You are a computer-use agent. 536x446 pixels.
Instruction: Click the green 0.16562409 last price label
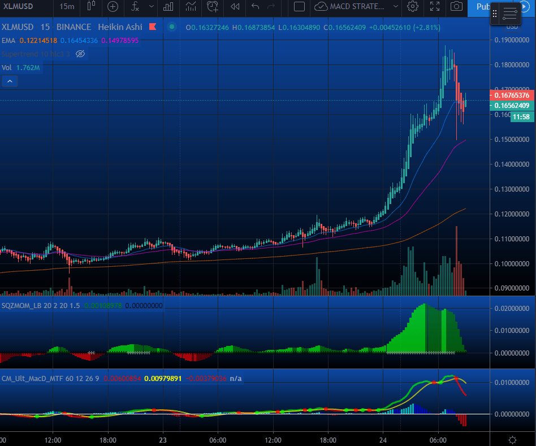pos(512,106)
